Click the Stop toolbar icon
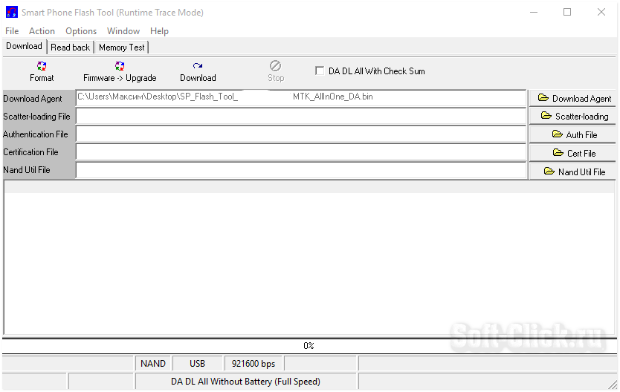Screen dimensions: 620x392 pos(276,66)
